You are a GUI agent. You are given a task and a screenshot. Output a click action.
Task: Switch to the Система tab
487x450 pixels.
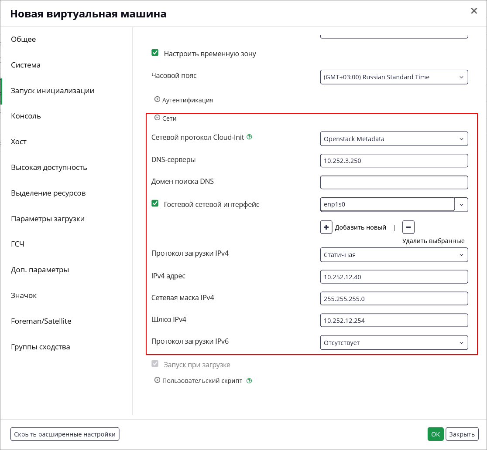click(26, 65)
